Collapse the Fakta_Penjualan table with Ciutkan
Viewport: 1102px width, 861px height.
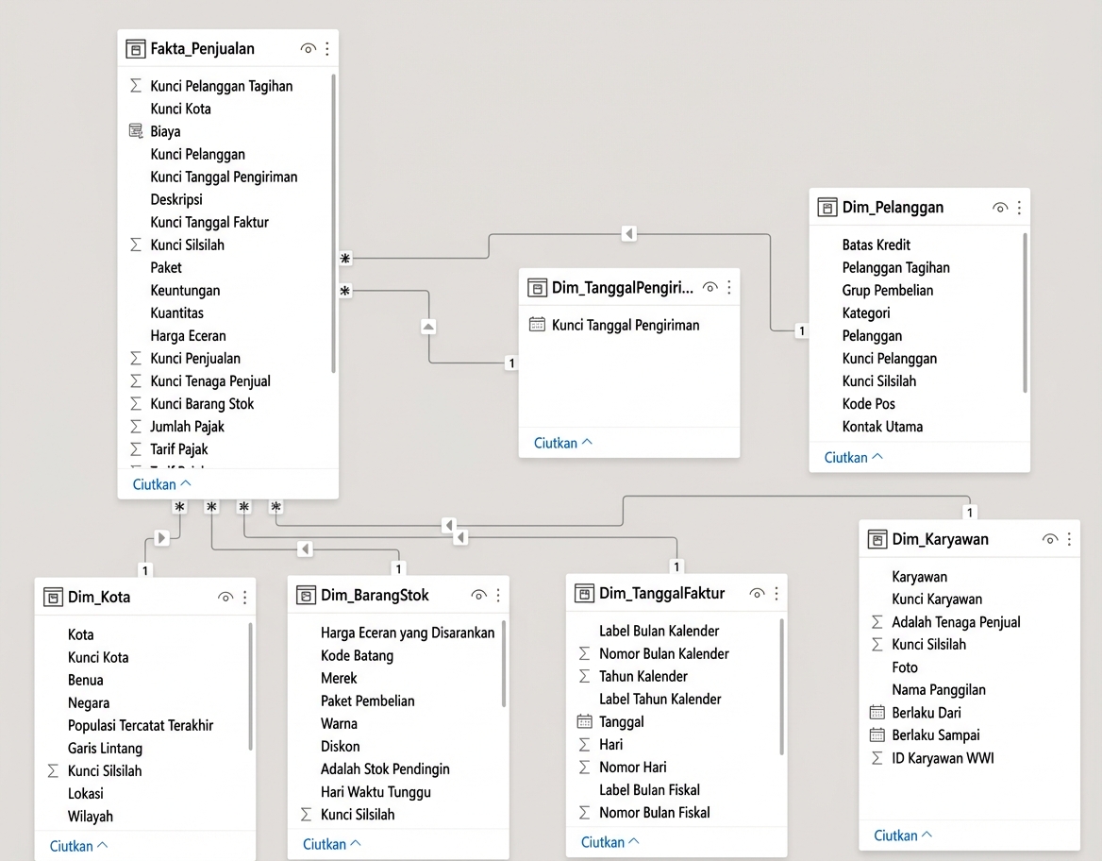pyautogui.click(x=161, y=484)
